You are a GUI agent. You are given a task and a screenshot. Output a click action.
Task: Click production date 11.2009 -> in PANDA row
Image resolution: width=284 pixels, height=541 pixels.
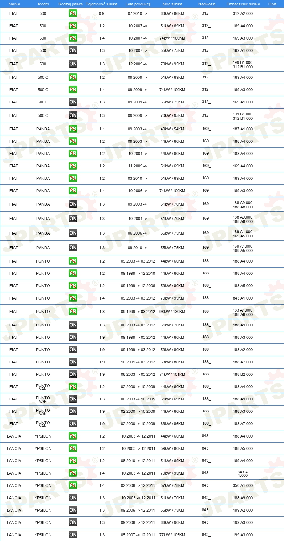(x=138, y=166)
